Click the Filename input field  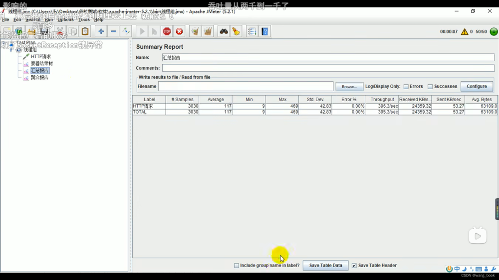[x=246, y=87]
